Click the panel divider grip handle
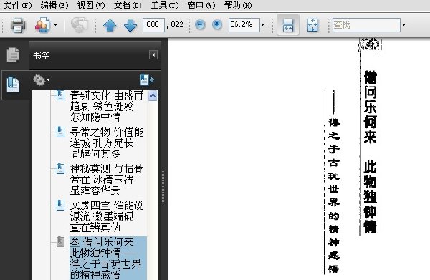Viewport: 430px width, 280px height. pos(163,186)
